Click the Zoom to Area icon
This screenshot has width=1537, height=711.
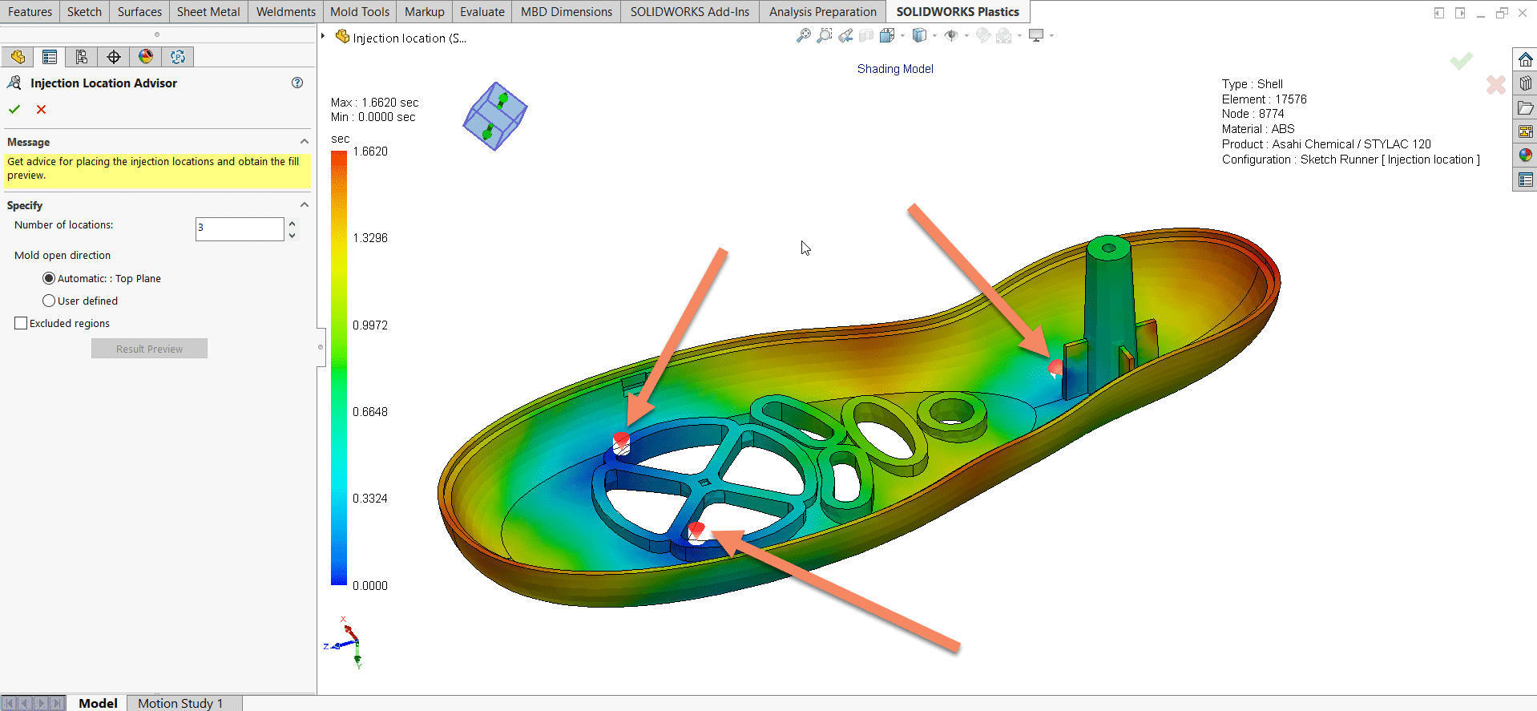coord(824,36)
